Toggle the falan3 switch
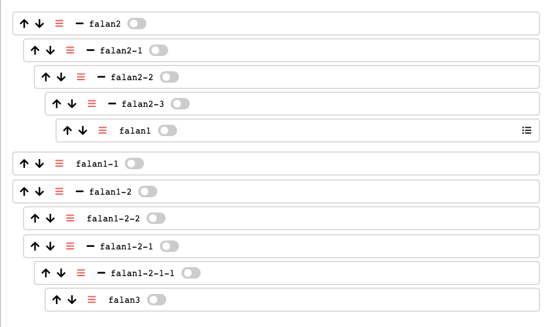The image size is (549, 327). 157,300
